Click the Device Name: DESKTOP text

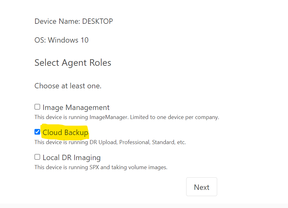74,21
